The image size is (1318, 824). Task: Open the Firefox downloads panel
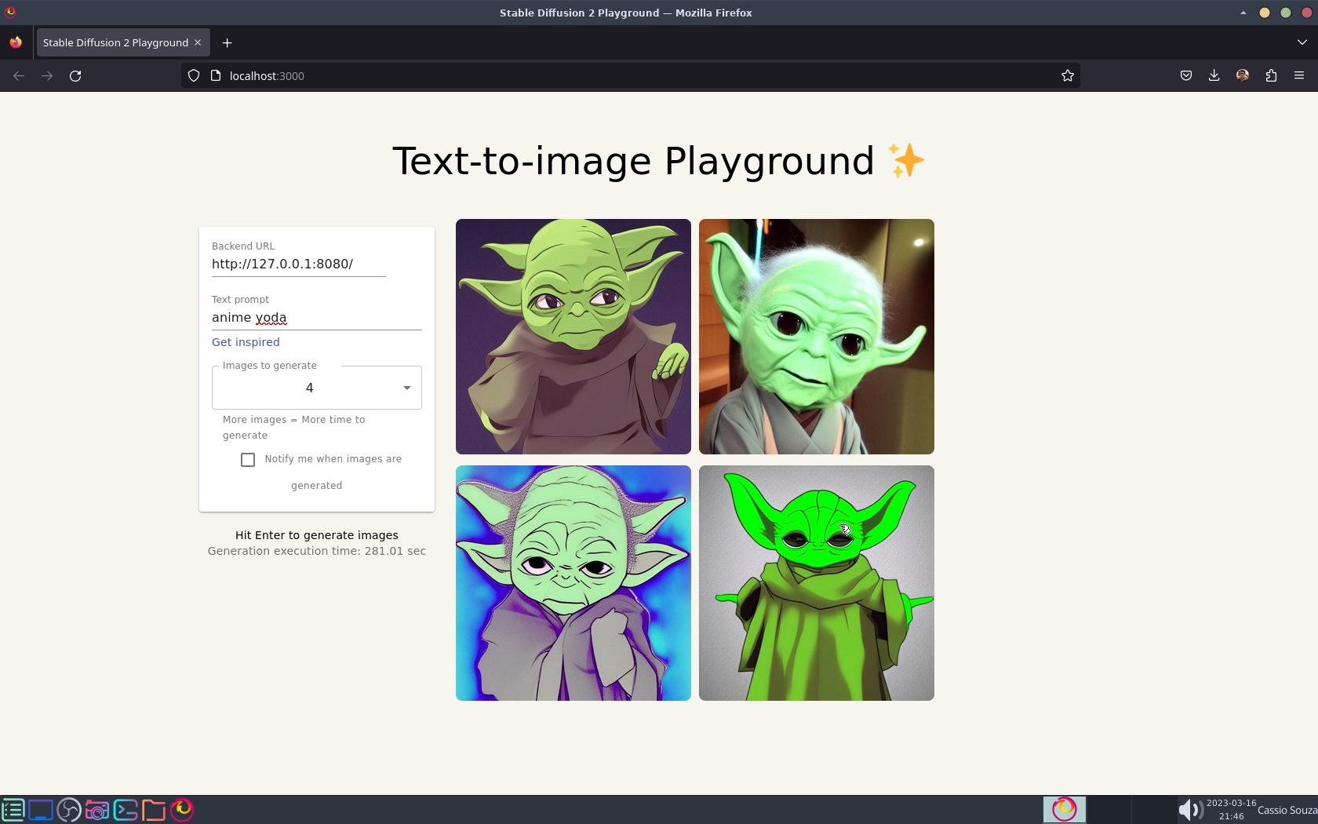(1214, 76)
